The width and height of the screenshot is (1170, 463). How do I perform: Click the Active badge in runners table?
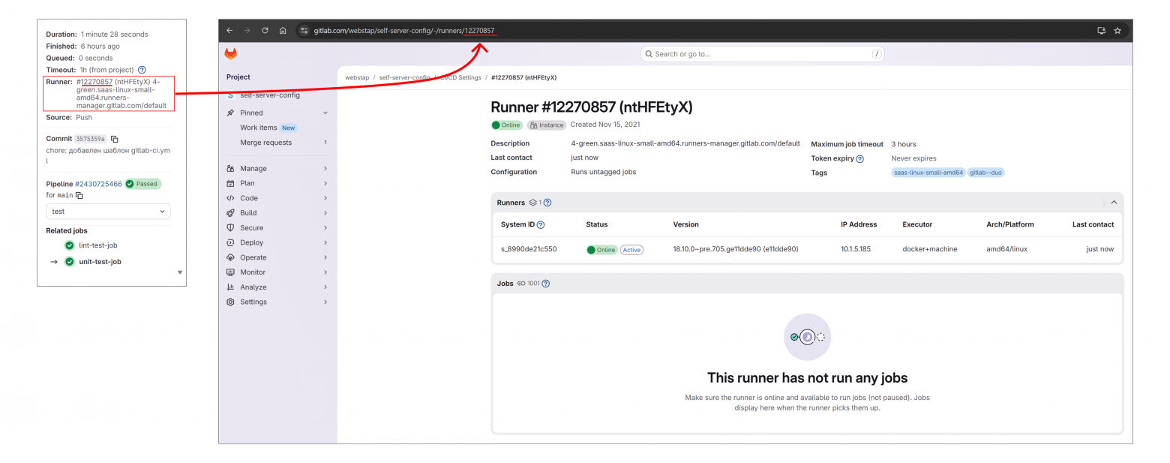point(631,249)
